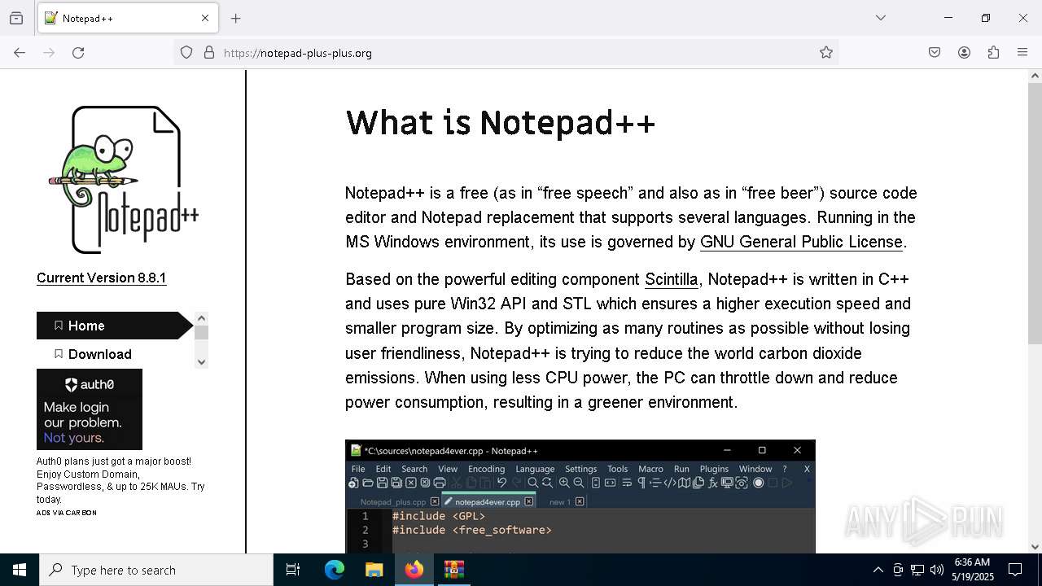Select Home in sidebar navigation
This screenshot has width=1042, height=586.
[115, 326]
